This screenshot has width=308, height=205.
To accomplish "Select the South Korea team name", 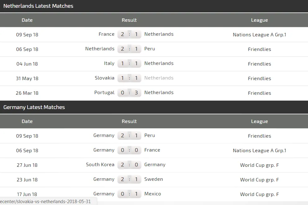I will [100, 165].
